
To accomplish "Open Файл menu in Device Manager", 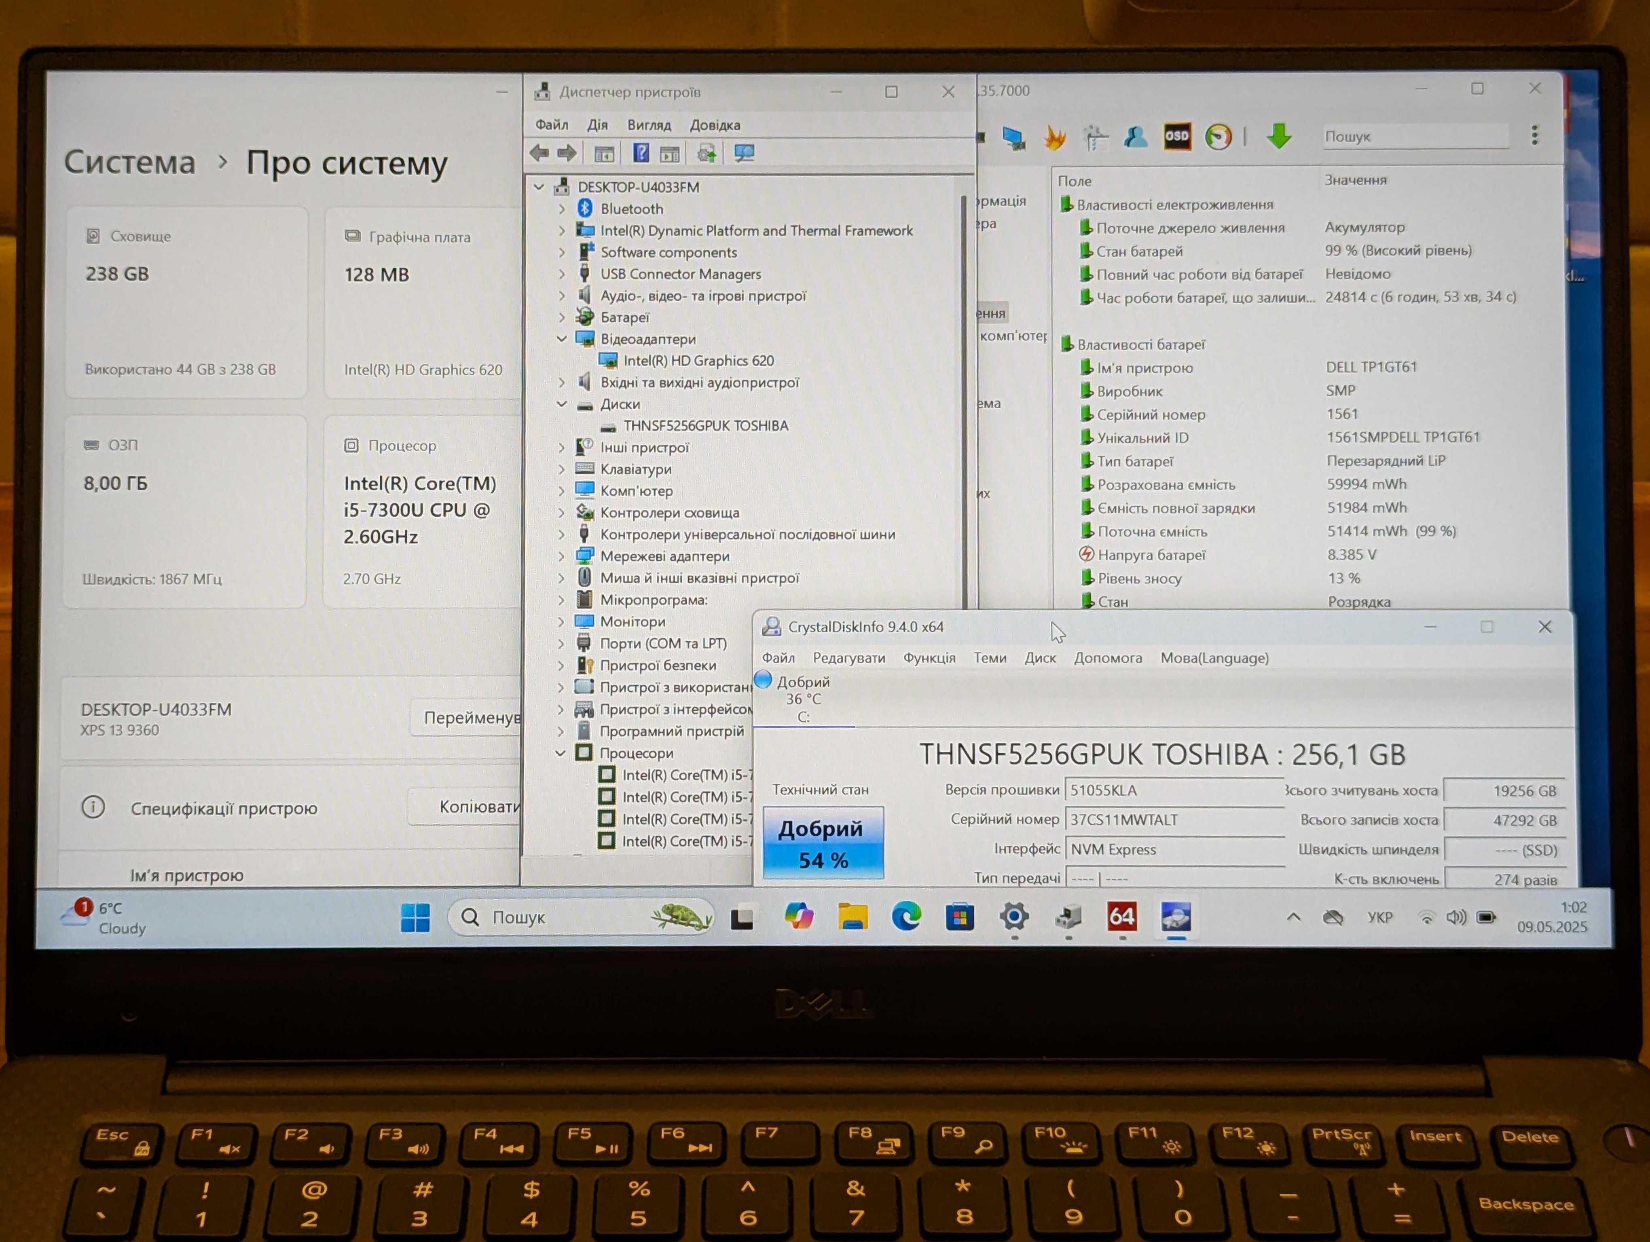I will click(x=552, y=125).
